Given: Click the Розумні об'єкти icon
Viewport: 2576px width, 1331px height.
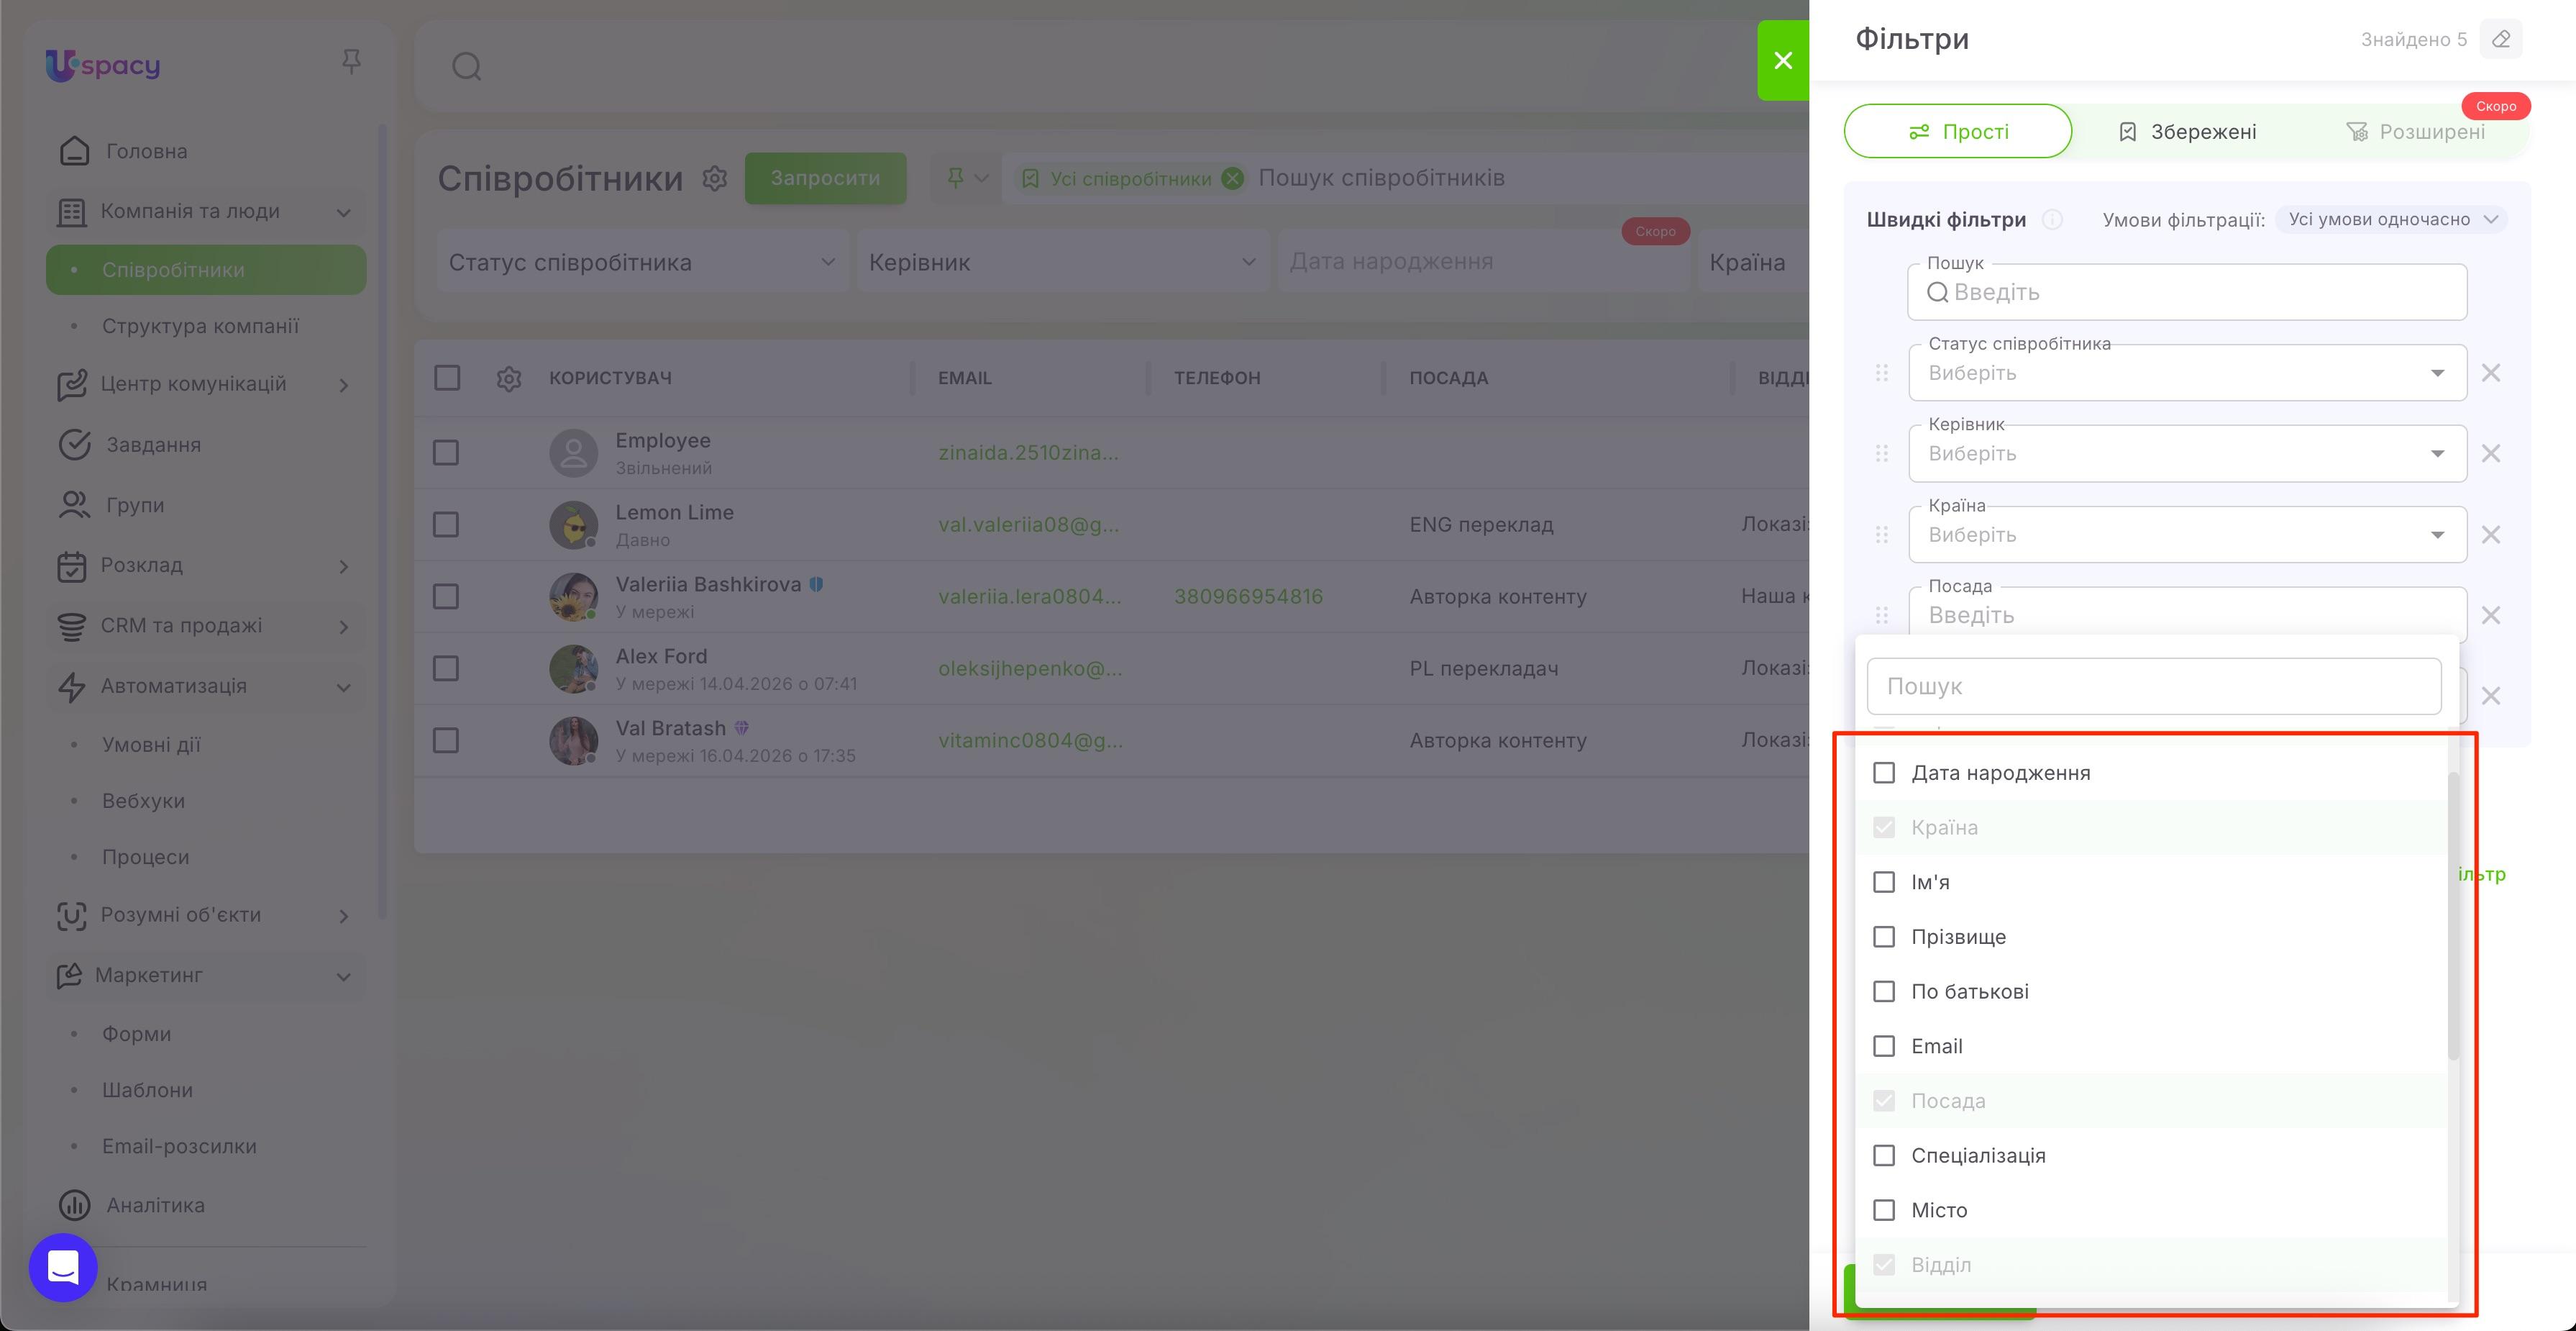Looking at the screenshot, I should point(72,916).
